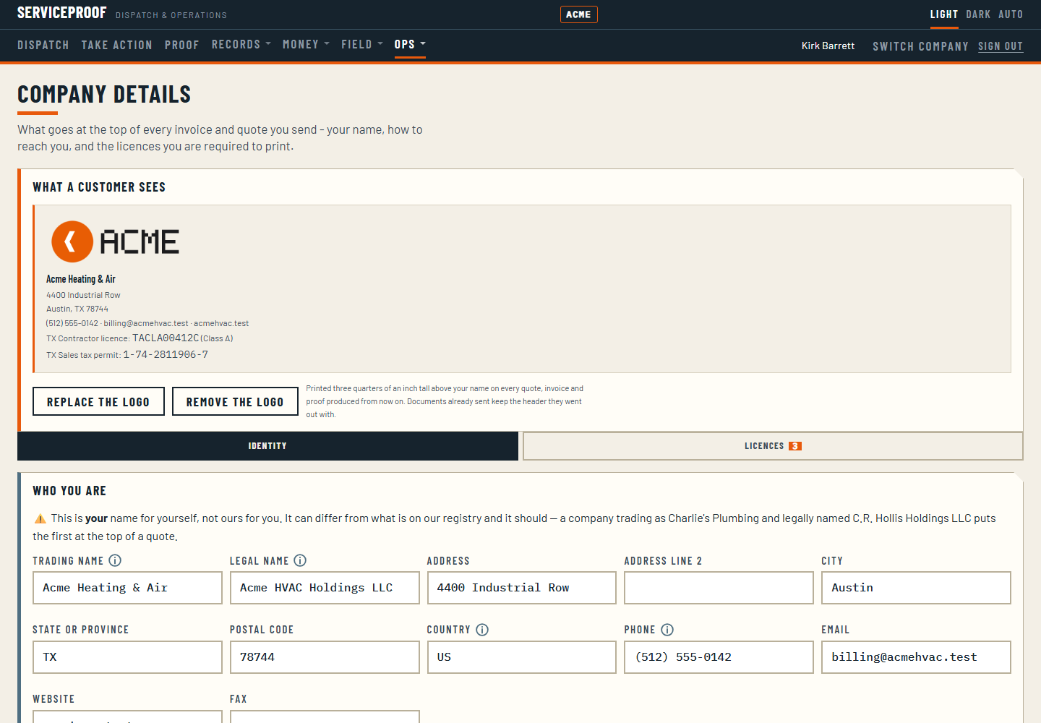Expand the Records menu

pyautogui.click(x=241, y=44)
